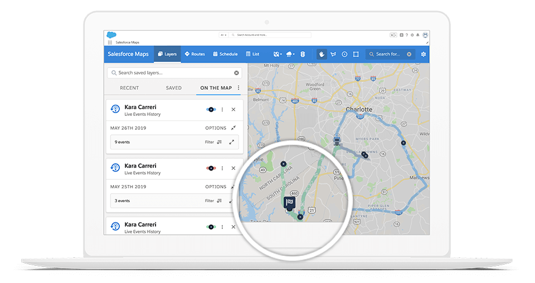
Task: Click the live history icon for May 26th layer
Action: [115, 109]
